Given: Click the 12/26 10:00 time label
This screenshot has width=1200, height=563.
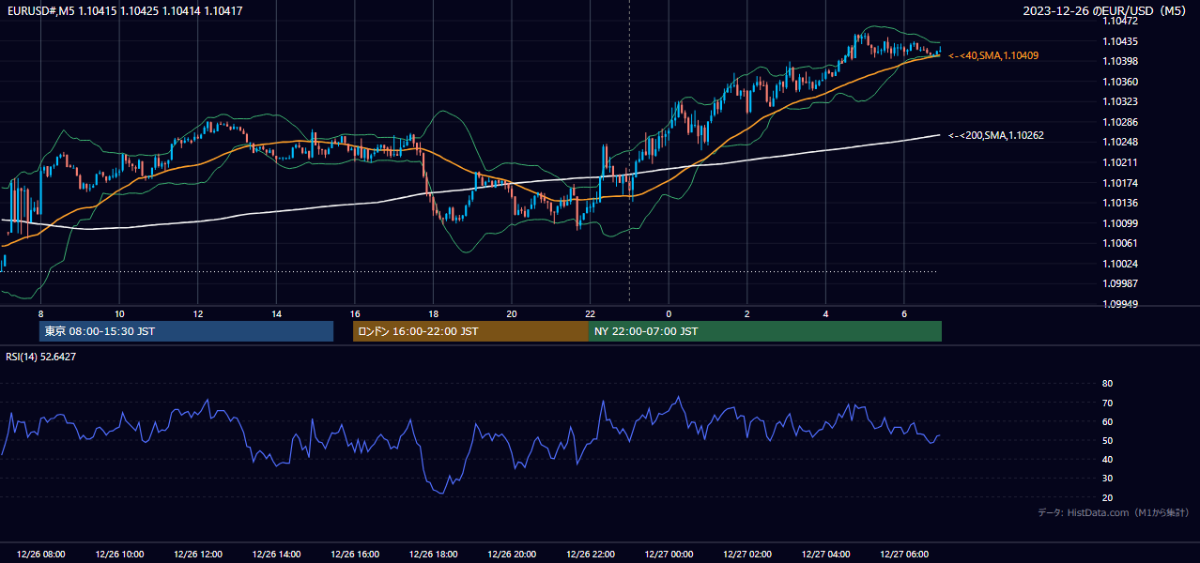Looking at the screenshot, I should coord(120,555).
